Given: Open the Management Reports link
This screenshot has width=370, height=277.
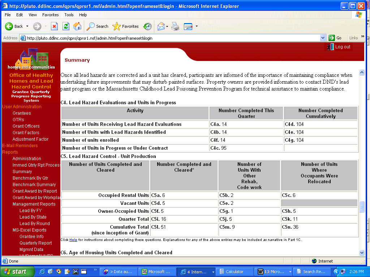Looking at the screenshot, I should pos(34,204).
